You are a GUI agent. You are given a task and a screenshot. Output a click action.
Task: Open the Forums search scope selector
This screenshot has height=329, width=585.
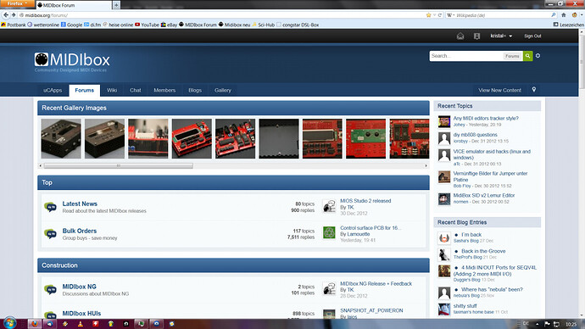coord(512,56)
